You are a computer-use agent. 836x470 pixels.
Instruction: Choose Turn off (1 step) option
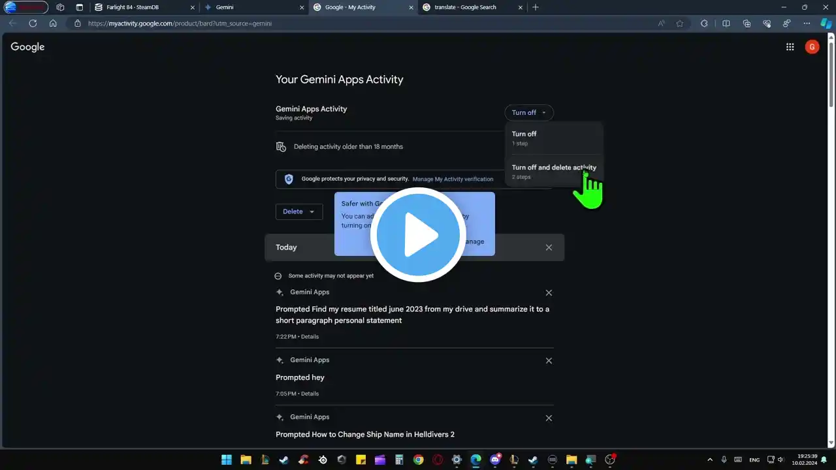(x=554, y=138)
